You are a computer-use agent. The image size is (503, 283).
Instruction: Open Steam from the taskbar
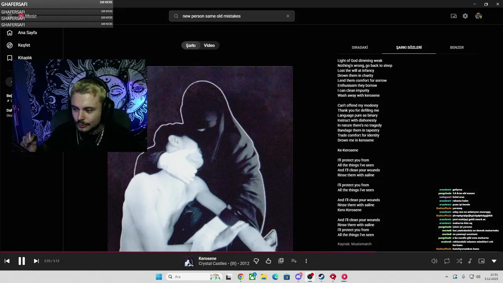pyautogui.click(x=321, y=277)
